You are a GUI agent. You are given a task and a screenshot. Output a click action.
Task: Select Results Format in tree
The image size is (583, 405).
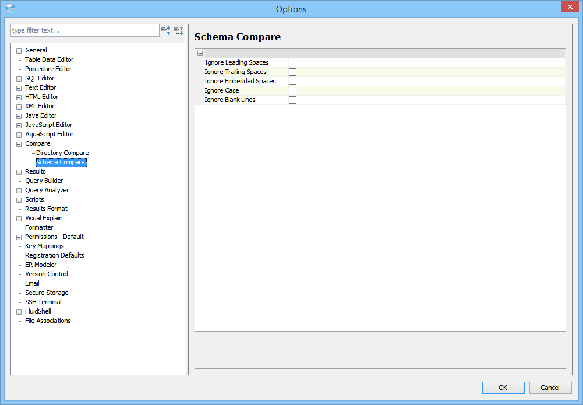coord(46,209)
